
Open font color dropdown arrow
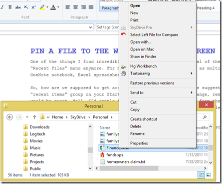pyautogui.click(x=58, y=7)
